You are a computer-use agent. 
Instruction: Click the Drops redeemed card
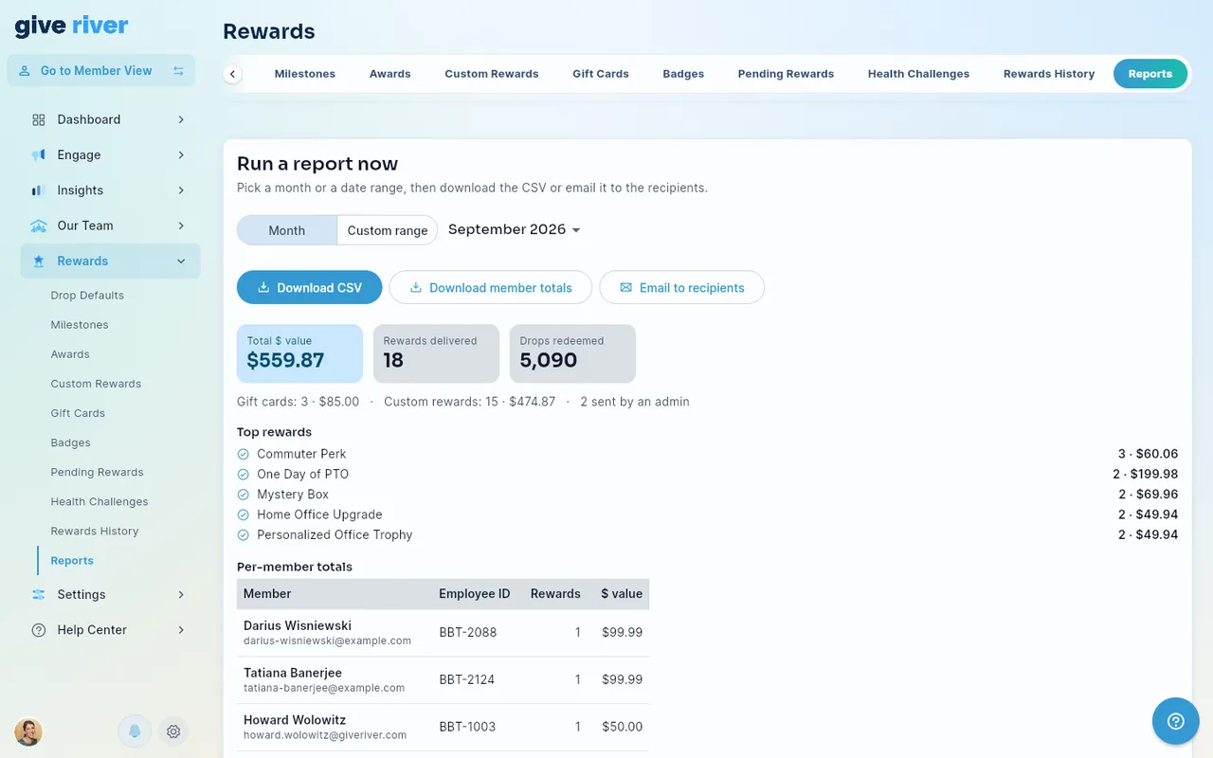coord(572,353)
